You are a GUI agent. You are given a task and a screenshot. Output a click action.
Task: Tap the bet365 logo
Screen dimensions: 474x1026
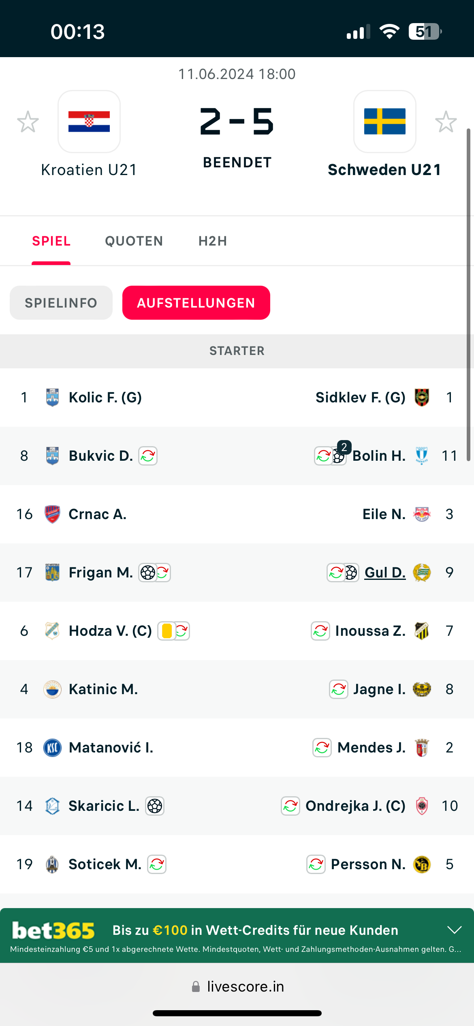53,930
